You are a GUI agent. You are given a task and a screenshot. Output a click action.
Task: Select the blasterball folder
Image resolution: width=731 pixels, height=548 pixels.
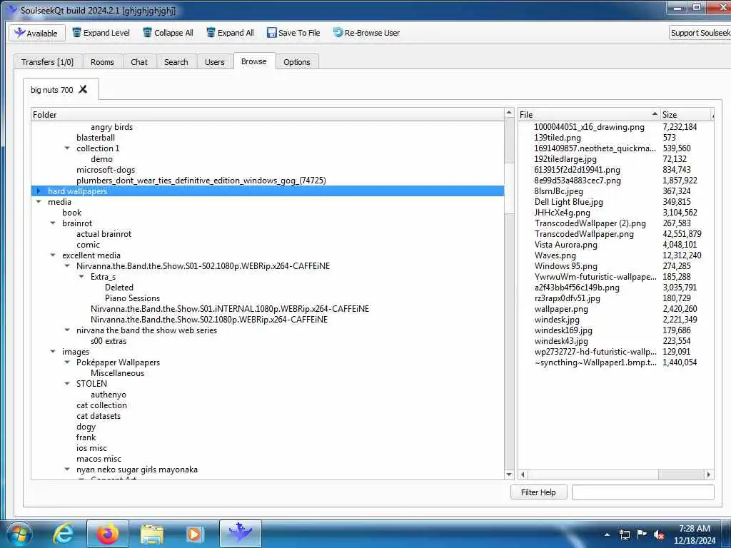click(x=96, y=138)
